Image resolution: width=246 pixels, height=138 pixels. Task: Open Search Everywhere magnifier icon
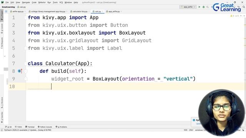244,7
